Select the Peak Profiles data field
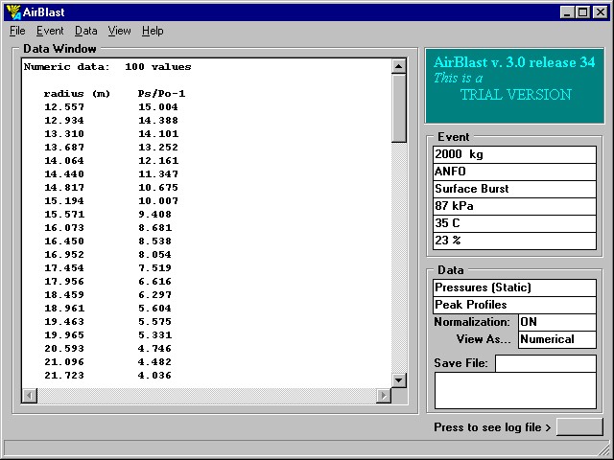 pos(514,305)
